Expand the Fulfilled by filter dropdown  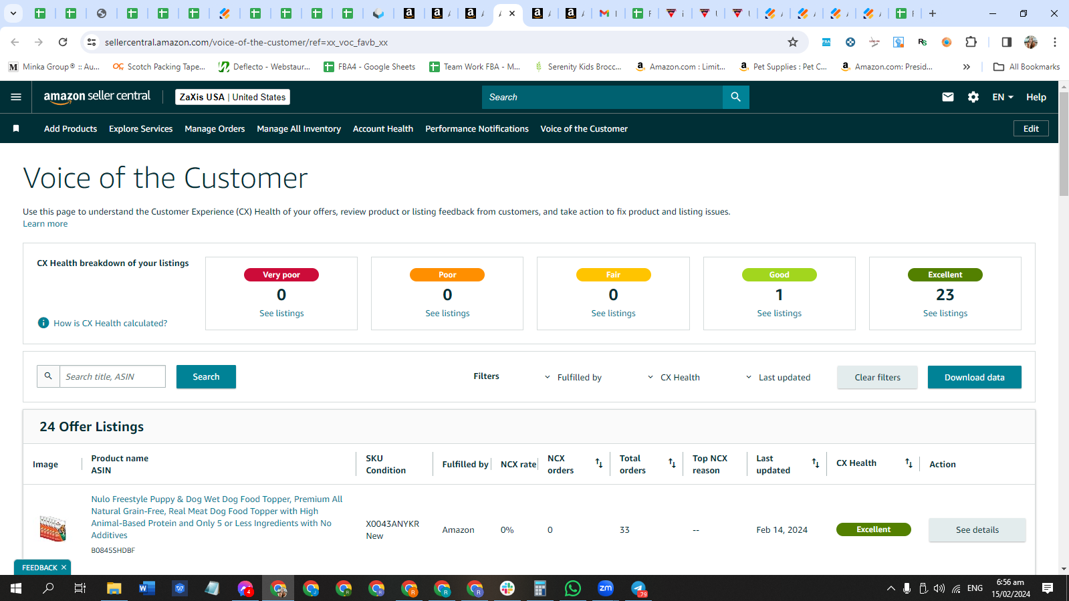click(573, 377)
